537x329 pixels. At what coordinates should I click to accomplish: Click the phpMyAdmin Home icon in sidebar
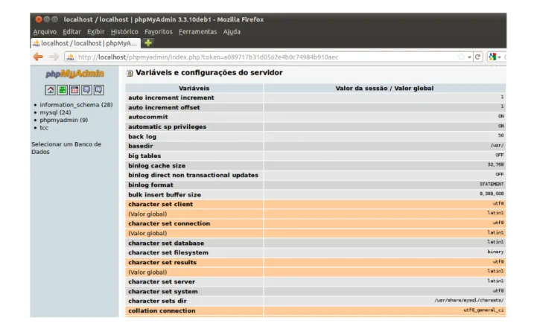pos(51,90)
